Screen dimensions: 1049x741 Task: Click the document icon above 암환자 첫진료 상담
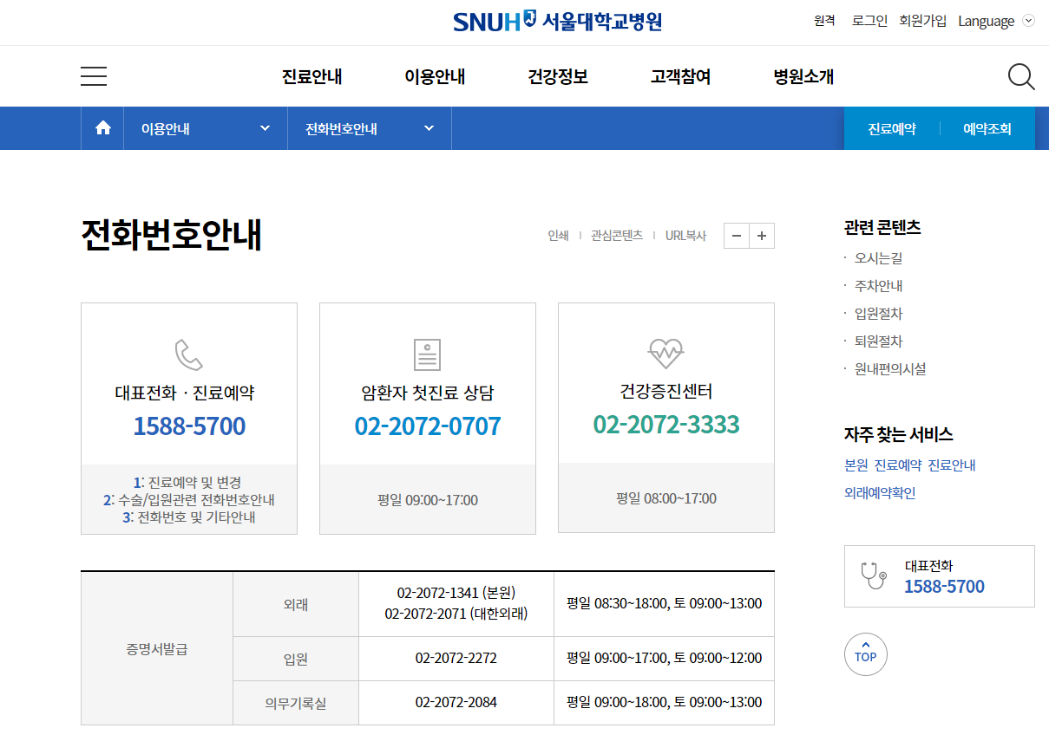click(427, 354)
